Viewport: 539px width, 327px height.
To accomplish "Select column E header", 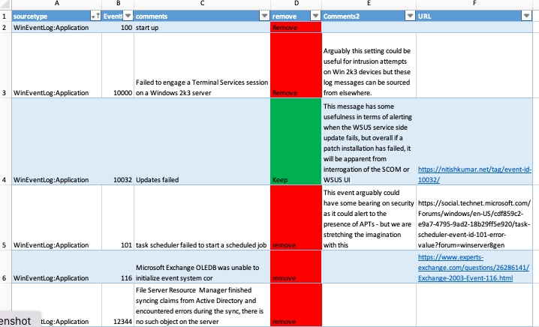I will (369, 4).
